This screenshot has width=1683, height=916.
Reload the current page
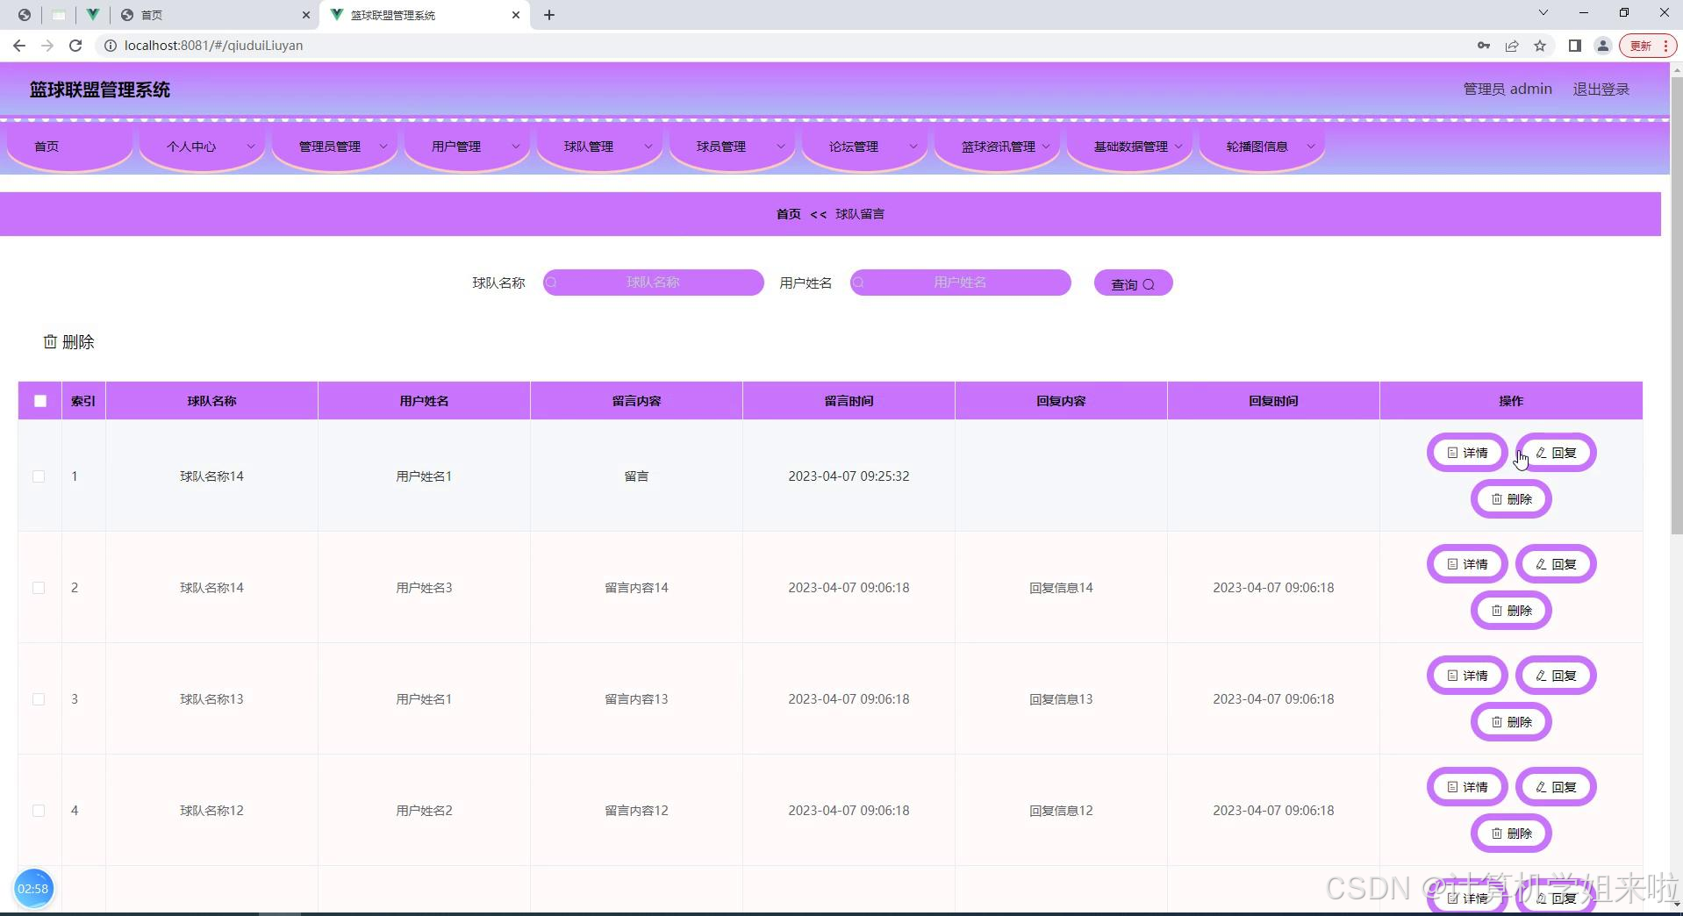point(75,46)
